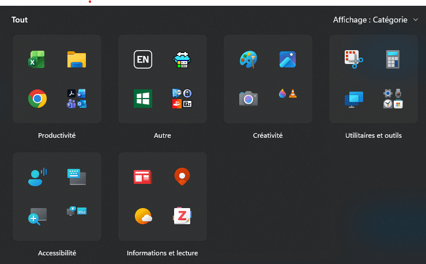Click the Accessibilité category label
This screenshot has height=264, width=426.
tap(57, 253)
